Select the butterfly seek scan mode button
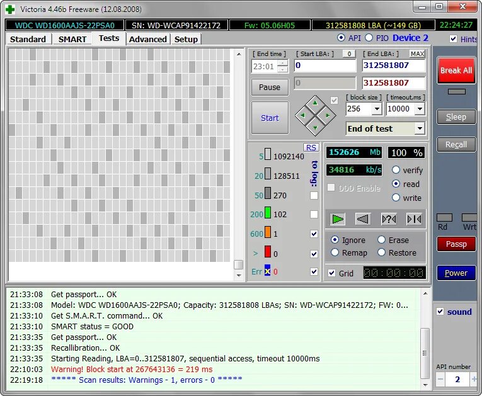This screenshot has width=482, height=396. point(414,219)
